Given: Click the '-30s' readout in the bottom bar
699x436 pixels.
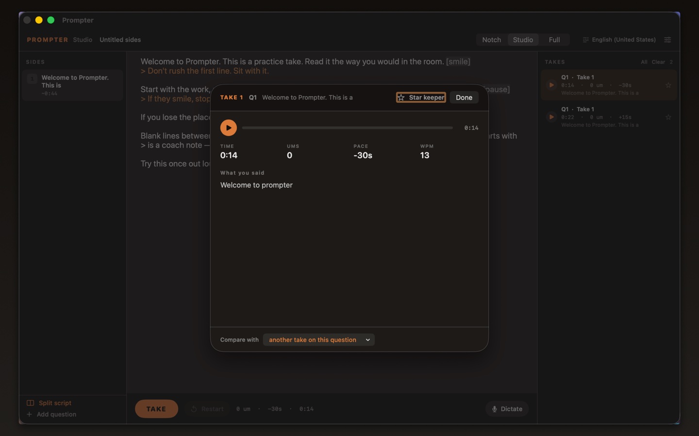Looking at the screenshot, I should coord(275,409).
